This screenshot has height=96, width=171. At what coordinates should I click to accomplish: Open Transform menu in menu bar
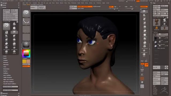tap(99, 3)
